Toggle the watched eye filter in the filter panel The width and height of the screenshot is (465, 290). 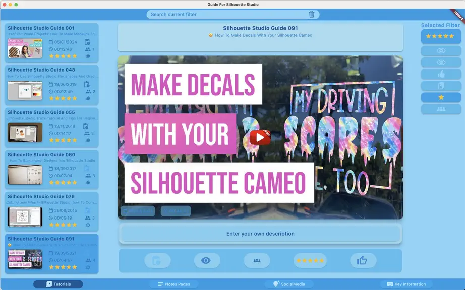pos(441,51)
